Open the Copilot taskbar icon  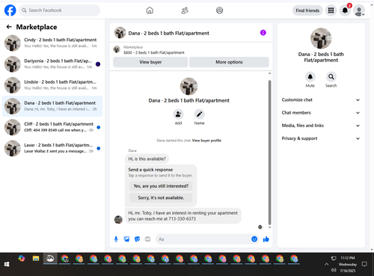click(x=22, y=259)
